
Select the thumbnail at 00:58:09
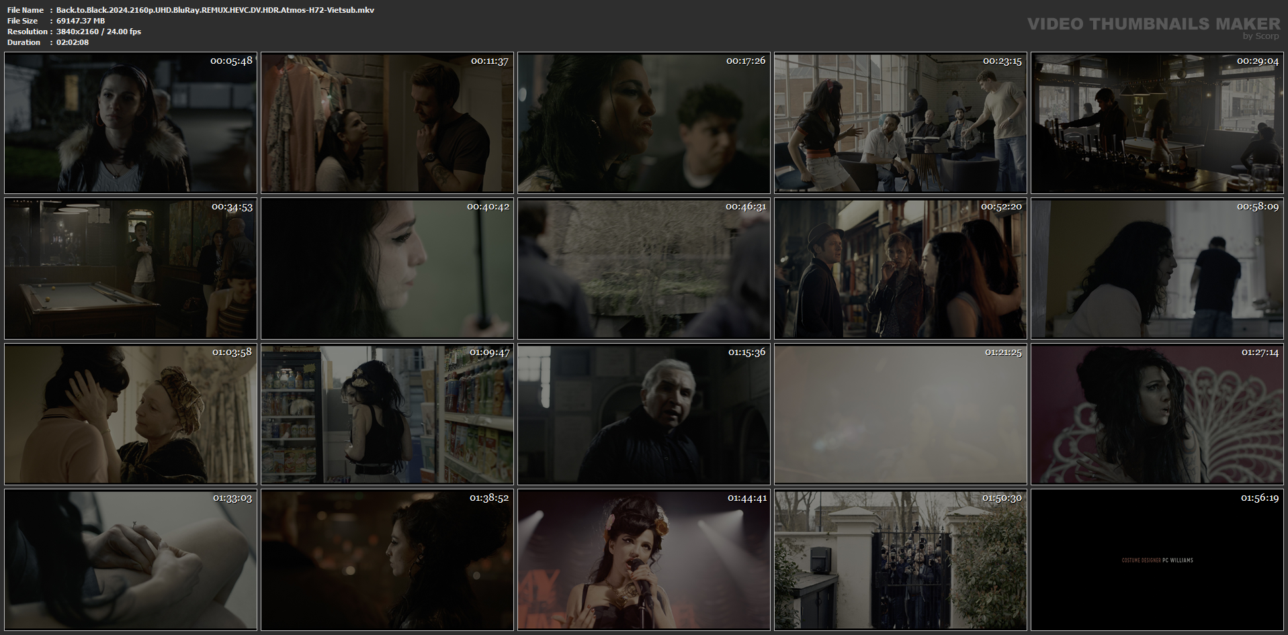pyautogui.click(x=1157, y=268)
